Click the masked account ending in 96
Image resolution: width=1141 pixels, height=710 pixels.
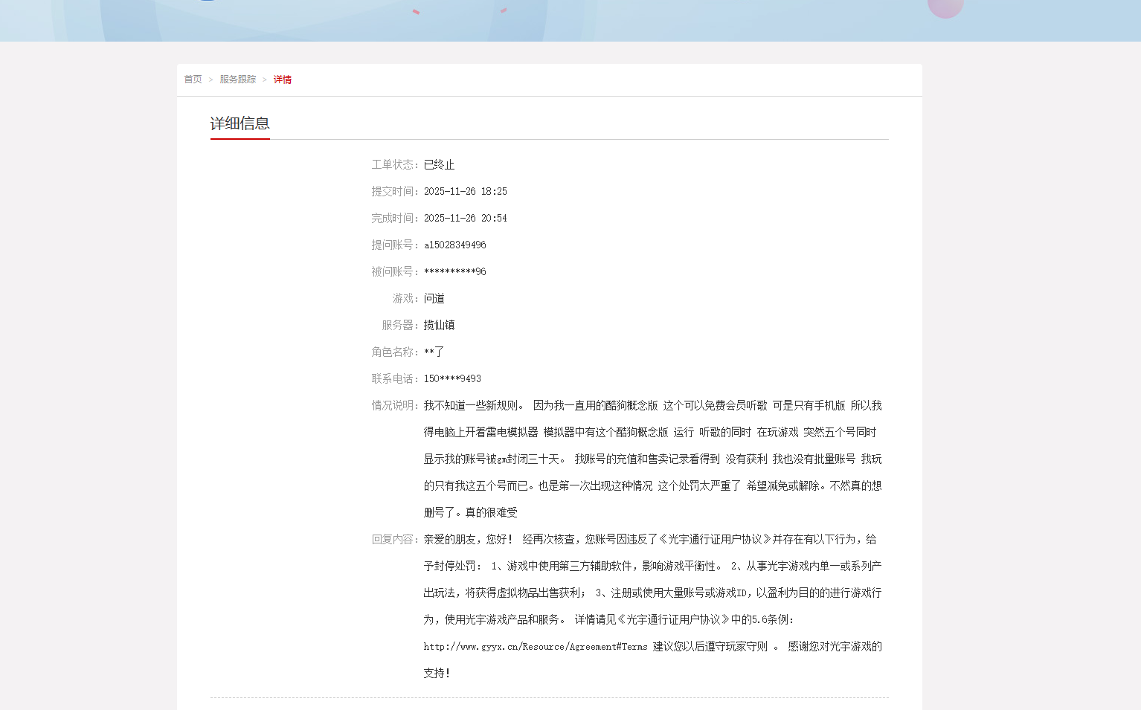pyautogui.click(x=454, y=272)
